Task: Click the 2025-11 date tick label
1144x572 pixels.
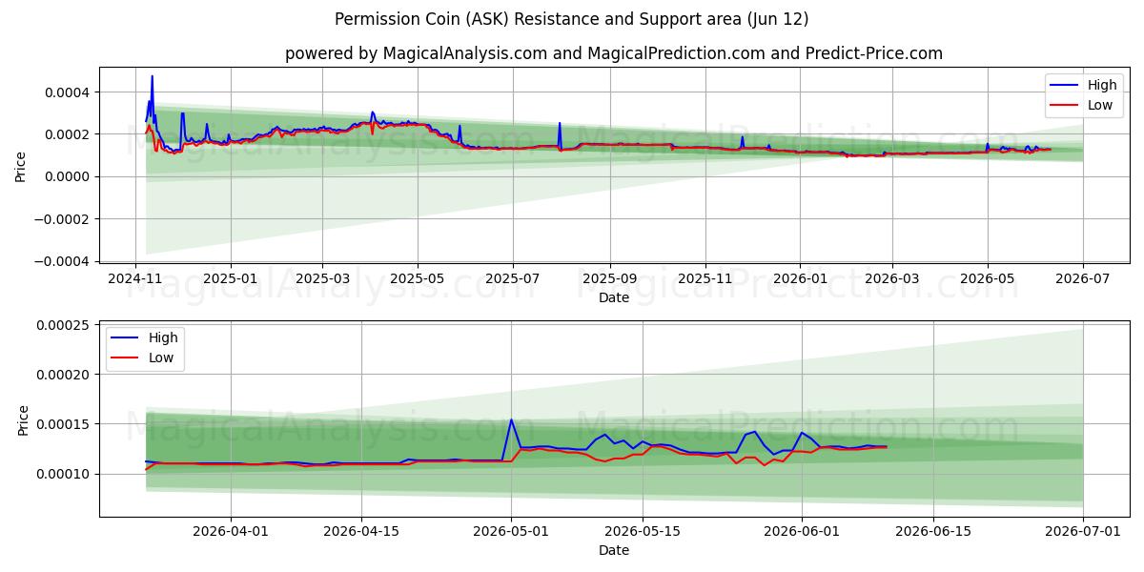Action: 705,278
